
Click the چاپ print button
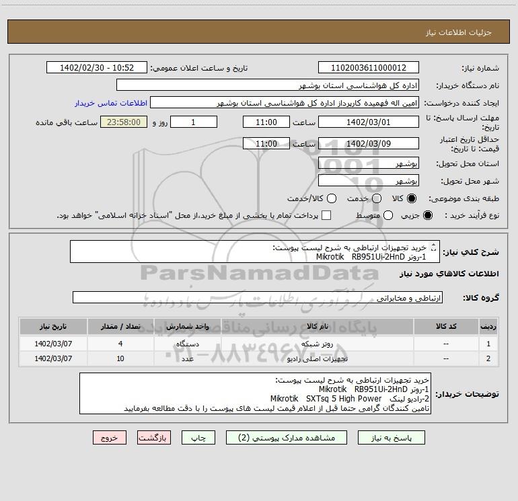click(198, 438)
